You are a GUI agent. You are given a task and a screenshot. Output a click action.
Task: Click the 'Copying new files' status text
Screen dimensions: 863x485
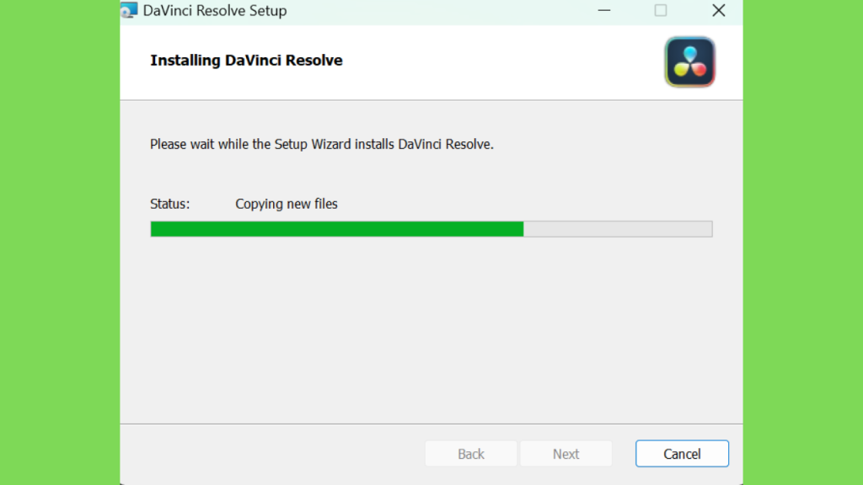click(287, 204)
